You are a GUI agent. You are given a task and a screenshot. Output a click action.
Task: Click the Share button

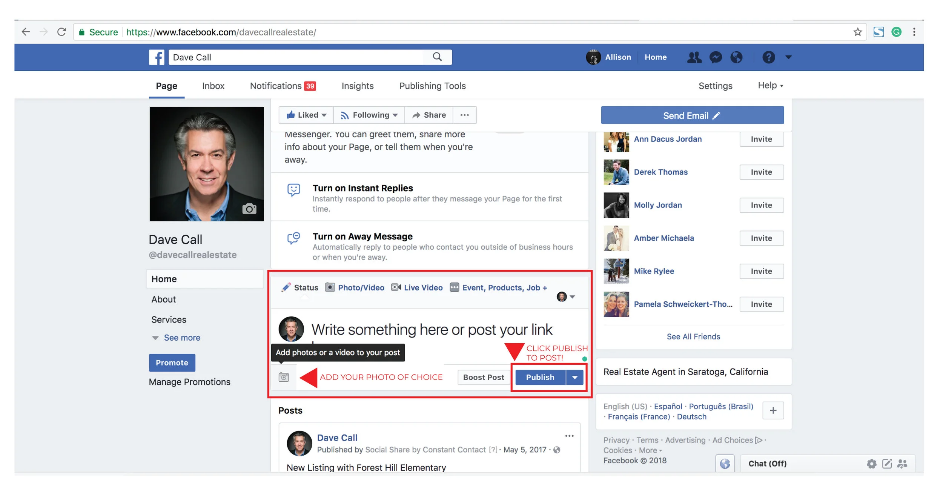point(429,115)
